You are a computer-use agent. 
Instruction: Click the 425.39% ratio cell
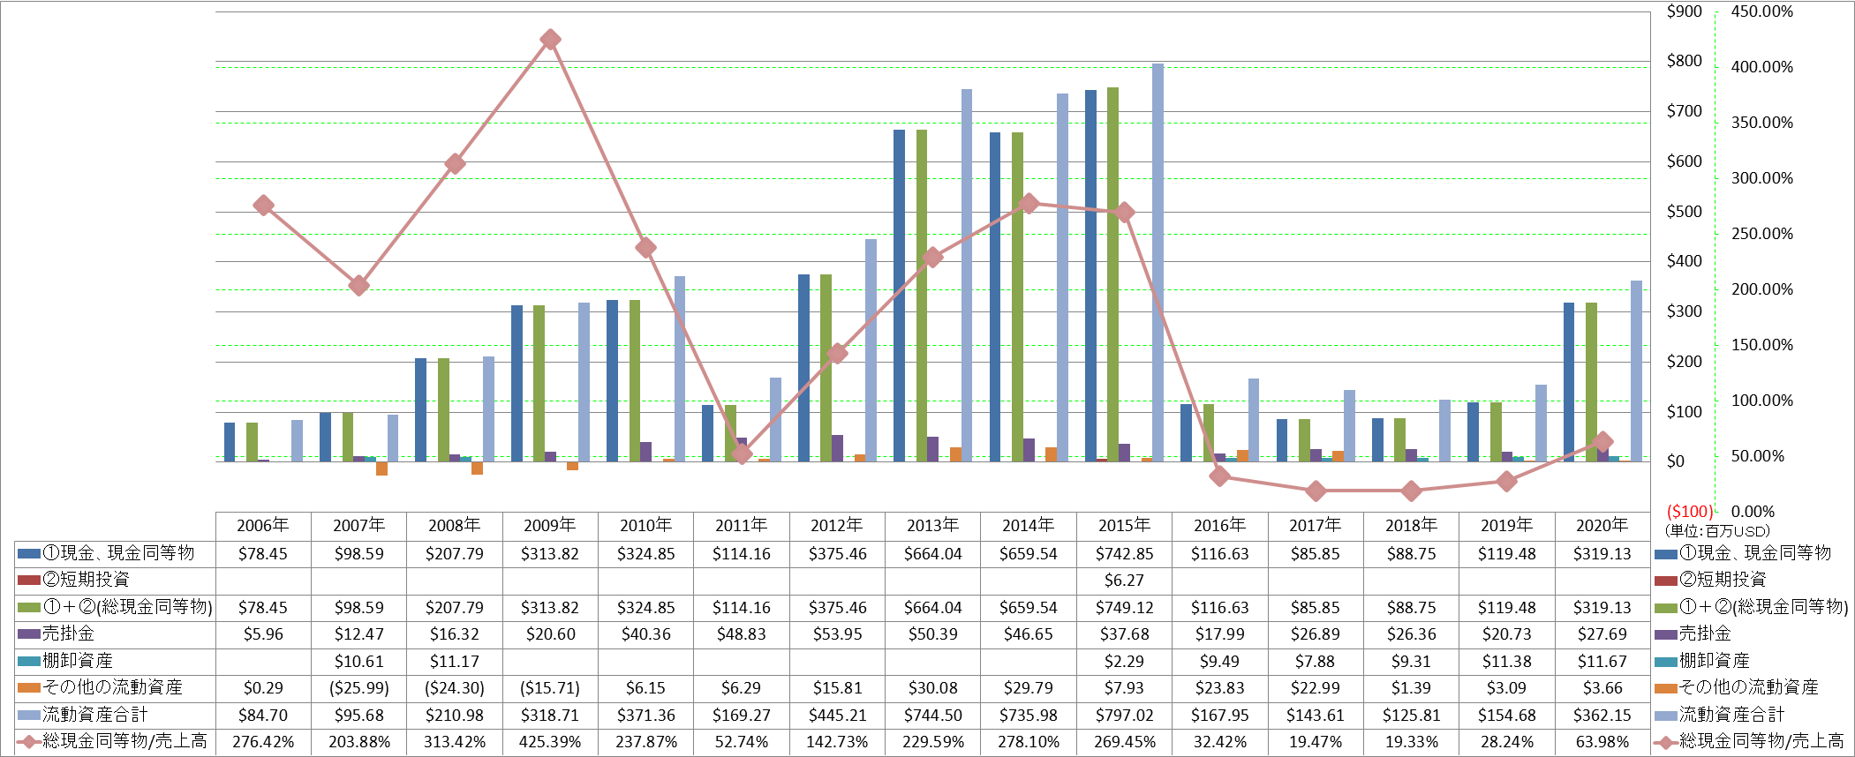pos(550,742)
